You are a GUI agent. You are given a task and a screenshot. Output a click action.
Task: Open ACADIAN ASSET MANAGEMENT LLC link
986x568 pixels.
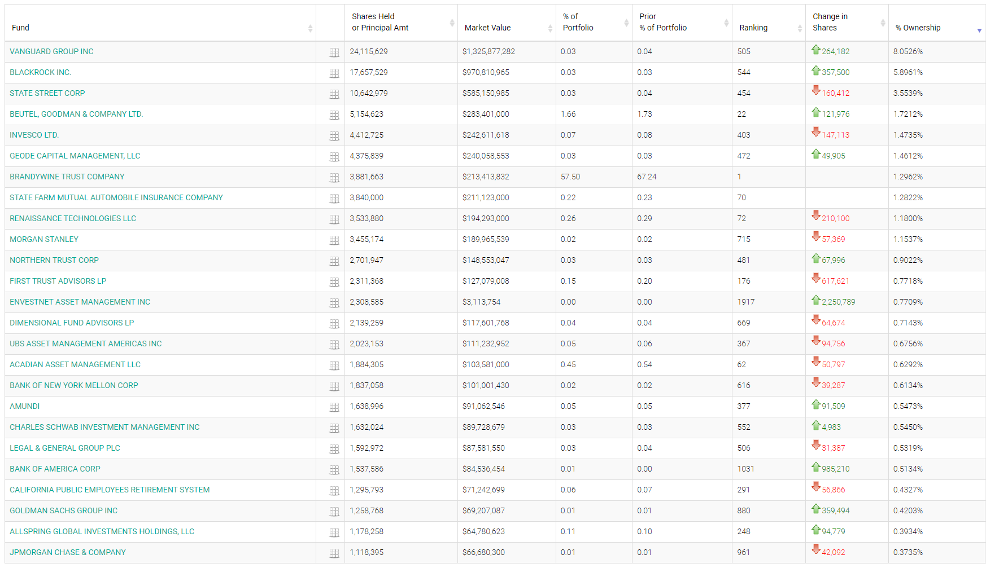pos(75,364)
